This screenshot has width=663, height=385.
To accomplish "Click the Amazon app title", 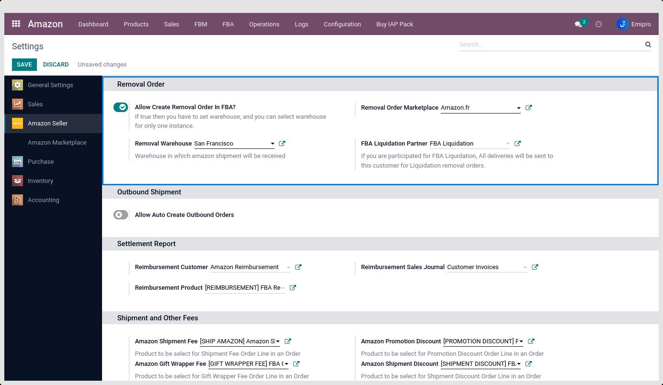I will tap(45, 24).
